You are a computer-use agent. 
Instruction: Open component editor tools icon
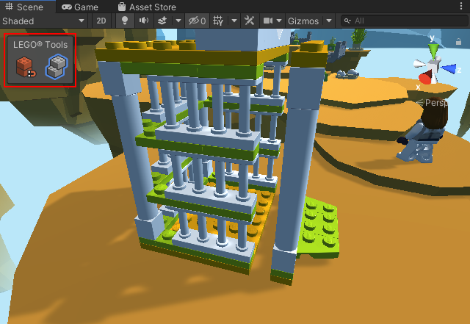(250, 21)
